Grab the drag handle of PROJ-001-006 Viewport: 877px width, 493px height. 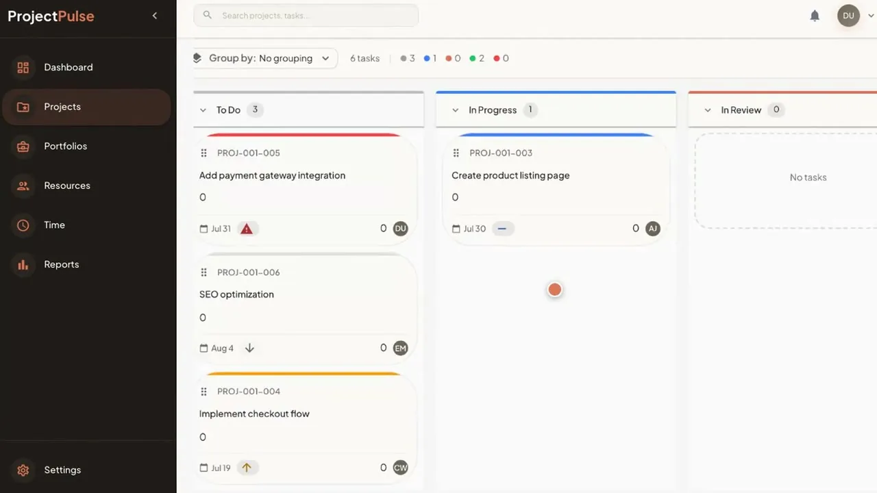click(x=203, y=273)
